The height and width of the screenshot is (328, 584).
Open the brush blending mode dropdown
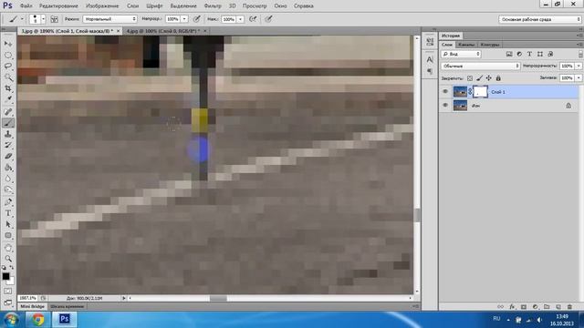click(109, 19)
